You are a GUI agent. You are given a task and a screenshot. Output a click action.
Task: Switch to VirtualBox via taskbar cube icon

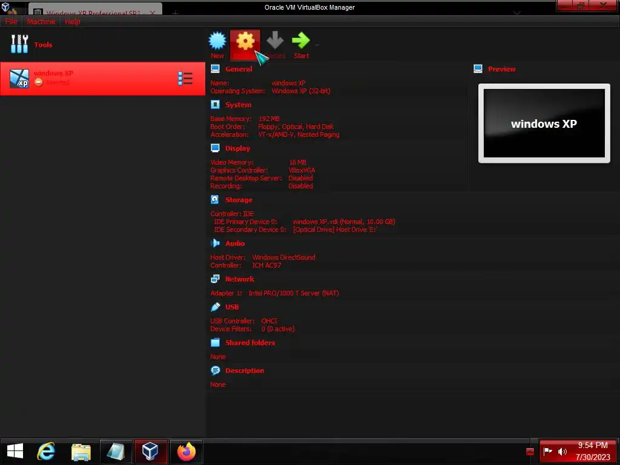point(151,451)
